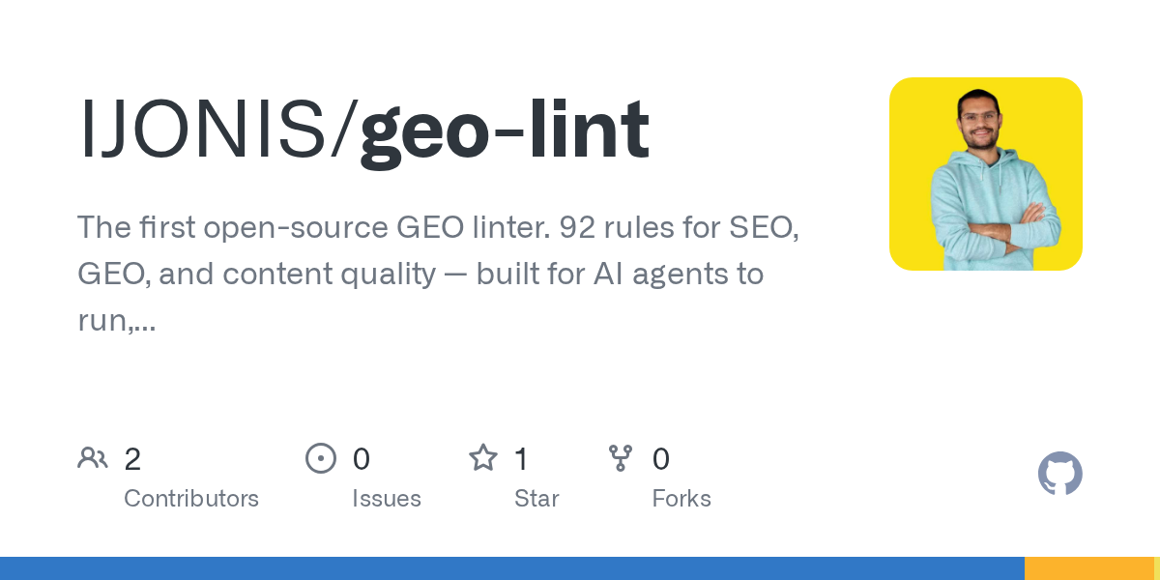The image size is (1160, 580).
Task: Click the blue language bar segment
Action: point(512,568)
